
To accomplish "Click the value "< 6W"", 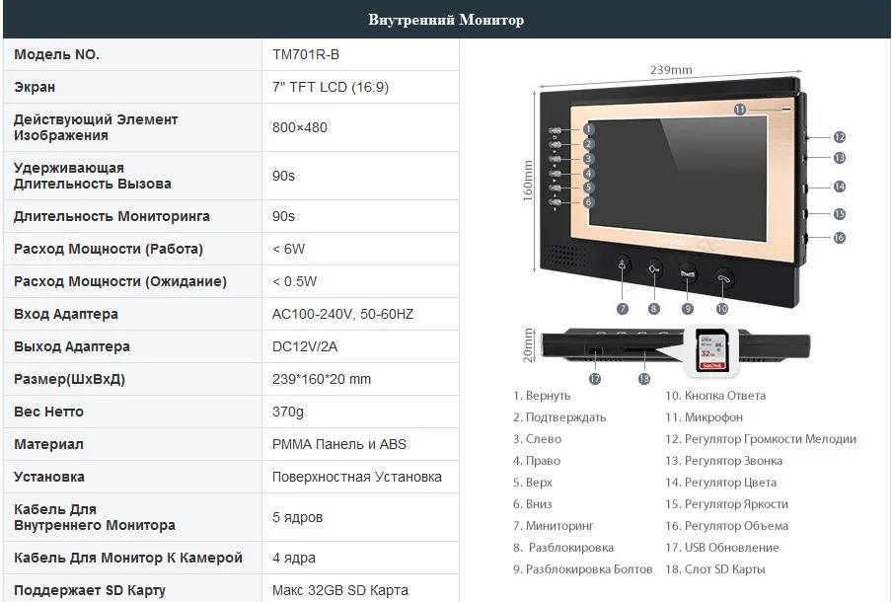I will pos(288,249).
